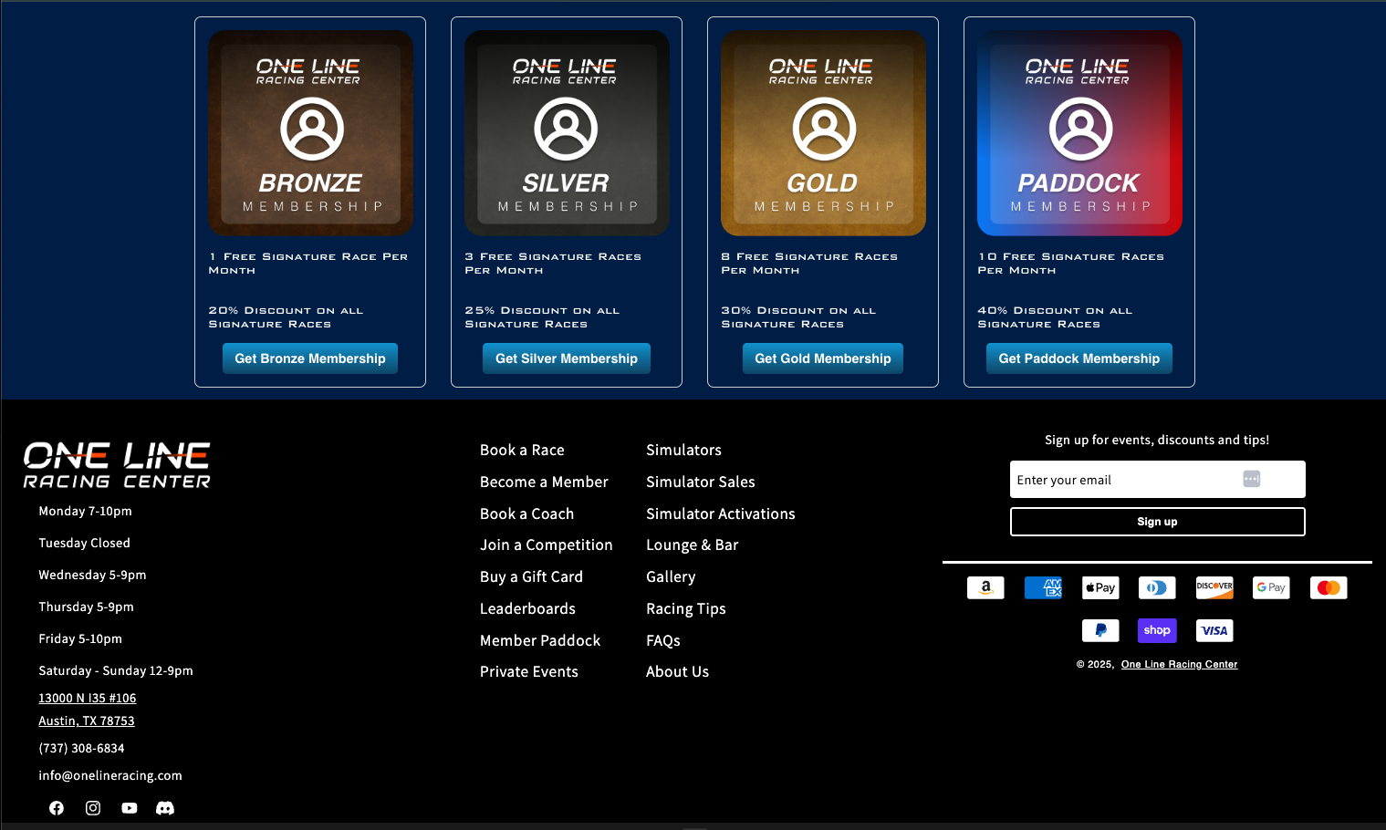Viewport: 1386px width, 830px height.
Task: Open the About Us link
Action: pyautogui.click(x=677, y=671)
